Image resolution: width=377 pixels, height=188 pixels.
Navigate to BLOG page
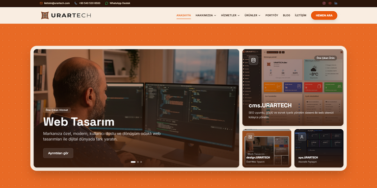coord(287,15)
